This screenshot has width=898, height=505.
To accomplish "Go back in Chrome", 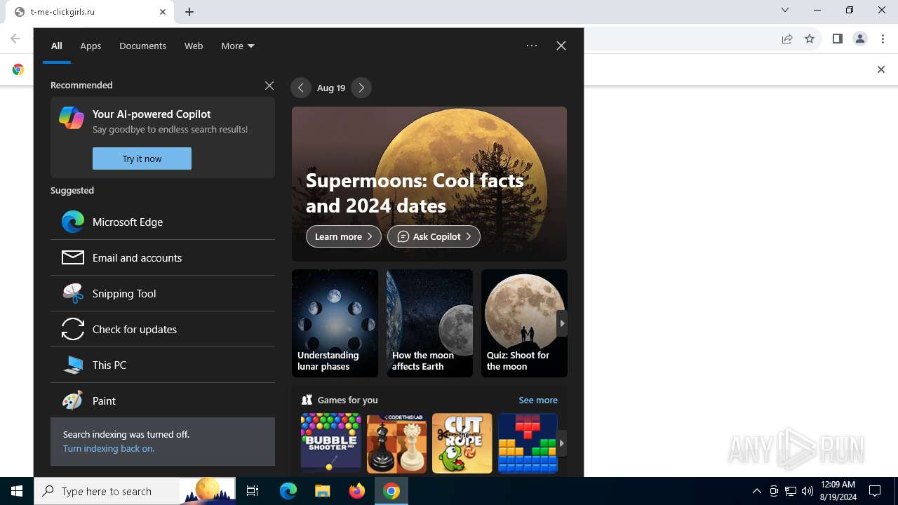I will coord(15,39).
